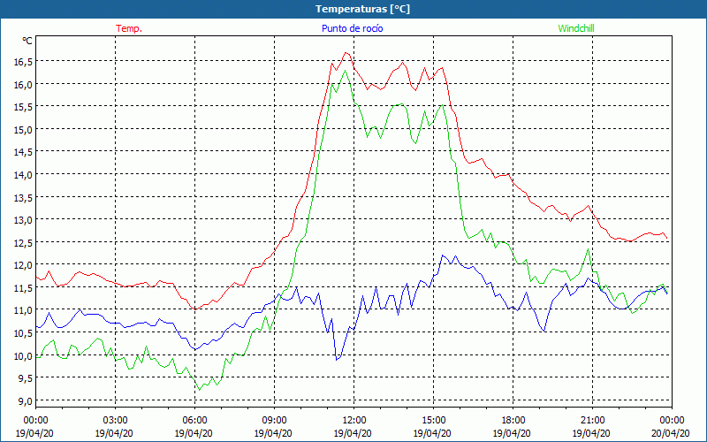Viewport: 707px width, 442px height.
Task: Click the 15:00 time axis label
Action: [x=434, y=421]
